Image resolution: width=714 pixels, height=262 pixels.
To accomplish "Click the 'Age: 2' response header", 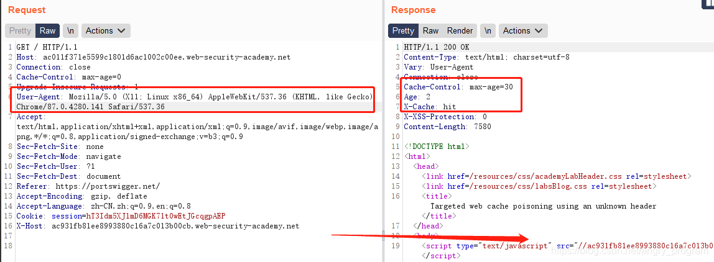I will [x=417, y=97].
